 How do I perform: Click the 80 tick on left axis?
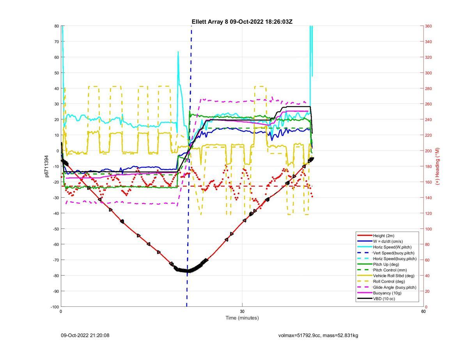[x=57, y=26]
